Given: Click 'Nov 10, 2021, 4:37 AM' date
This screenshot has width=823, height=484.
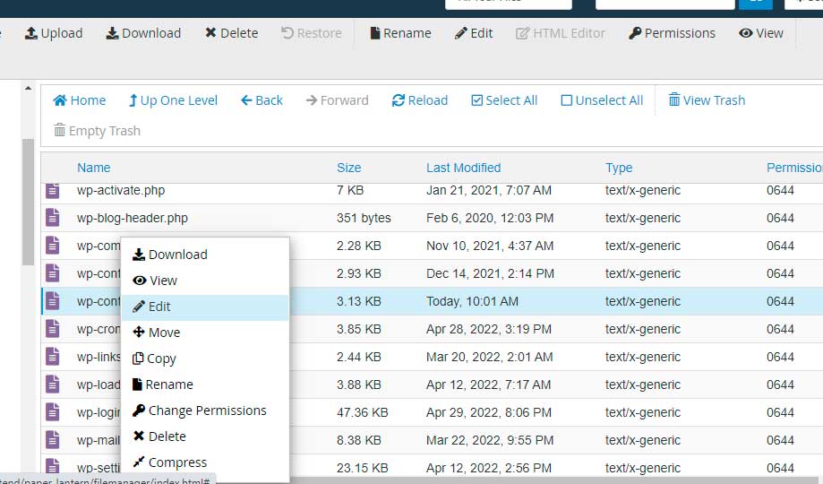Looking at the screenshot, I should pos(490,246).
